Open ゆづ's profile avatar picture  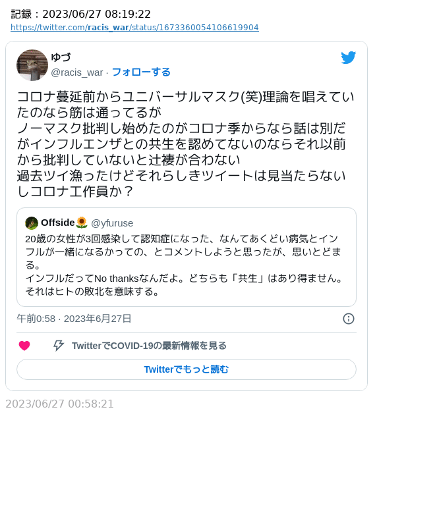click(x=32, y=65)
